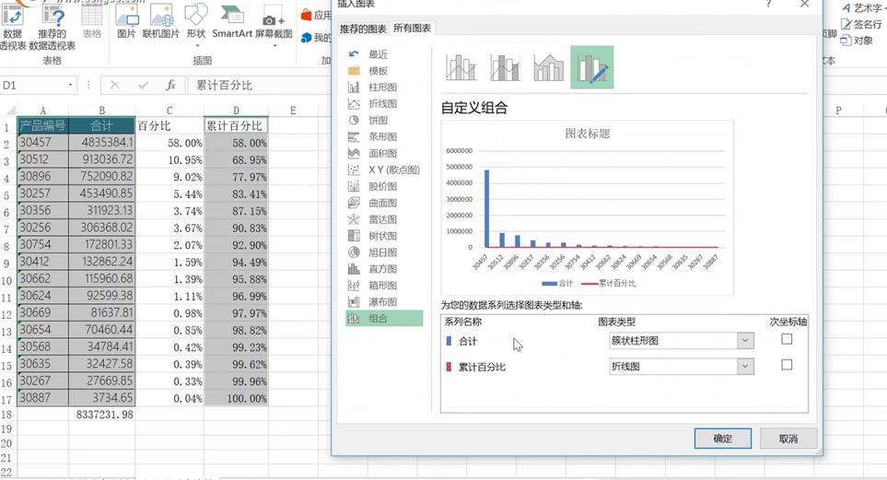
Task: Open the 形状 shapes gallery
Action: [195, 23]
